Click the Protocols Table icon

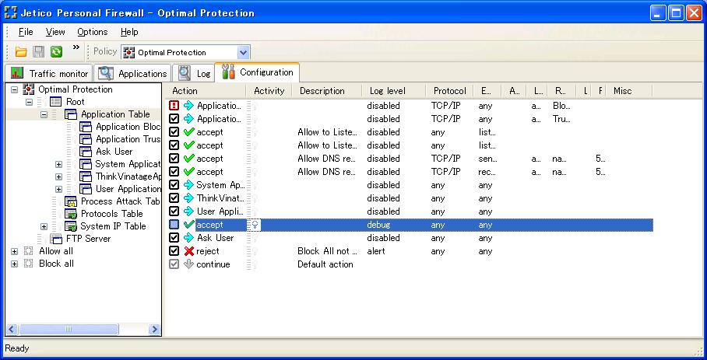pos(70,214)
